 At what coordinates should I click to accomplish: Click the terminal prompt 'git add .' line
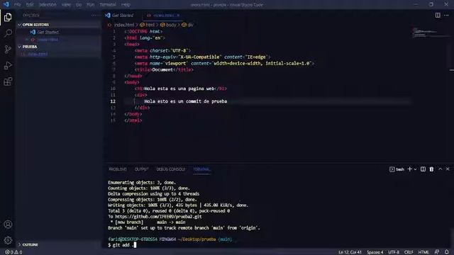pos(122,245)
